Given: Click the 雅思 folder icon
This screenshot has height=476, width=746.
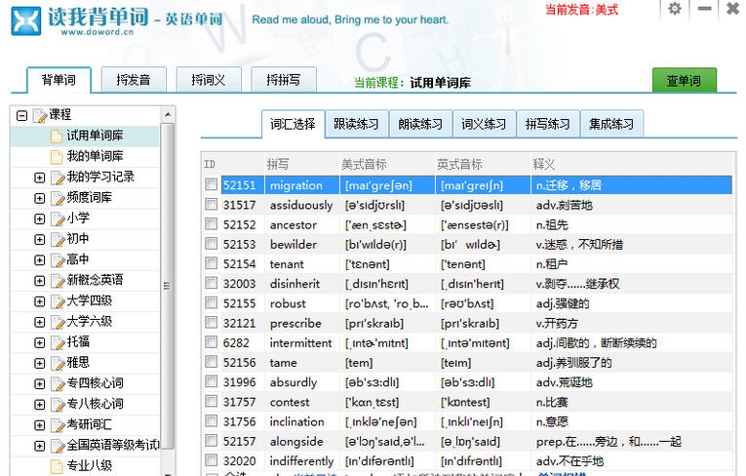Looking at the screenshot, I should 58,364.
